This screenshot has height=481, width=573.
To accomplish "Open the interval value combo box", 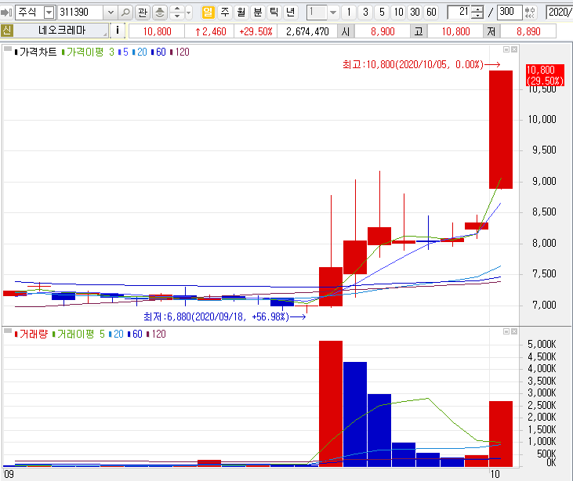I will click(x=322, y=13).
